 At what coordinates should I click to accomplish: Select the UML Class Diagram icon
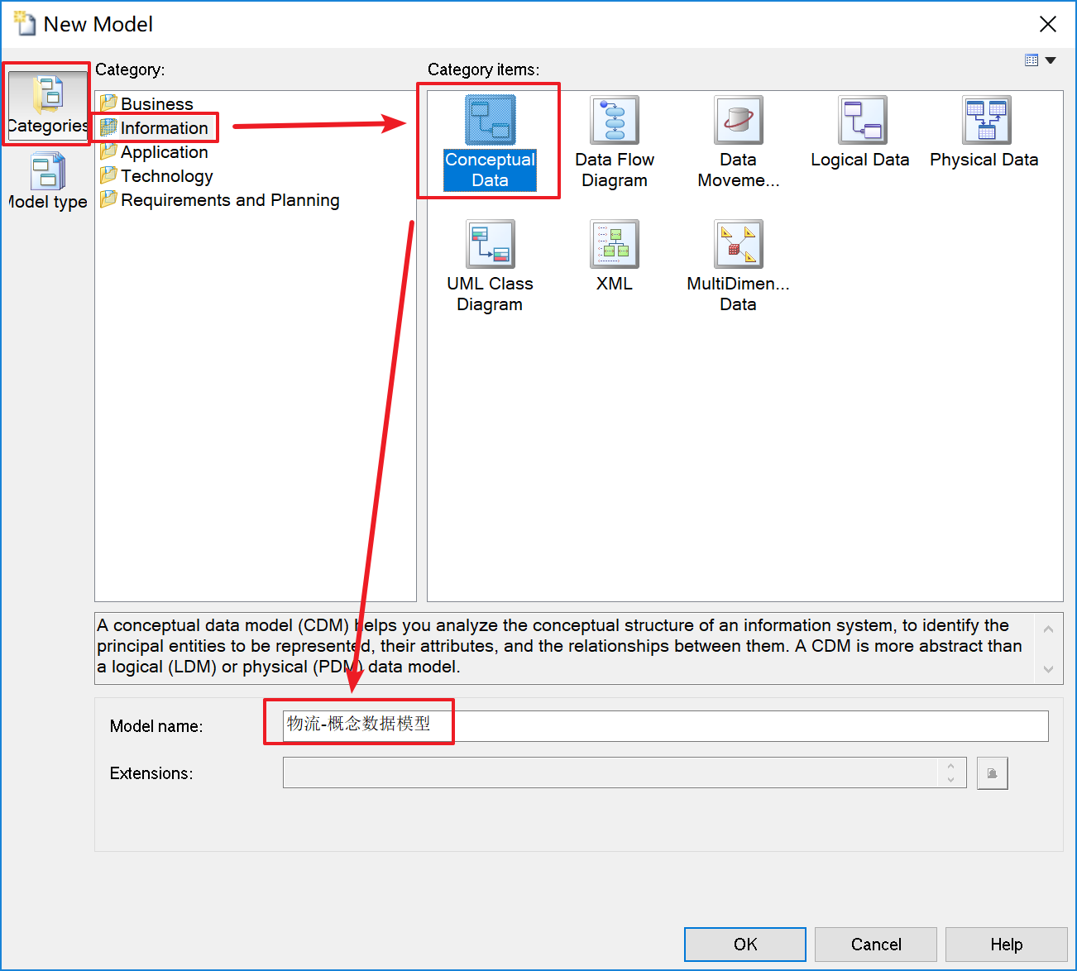[491, 244]
